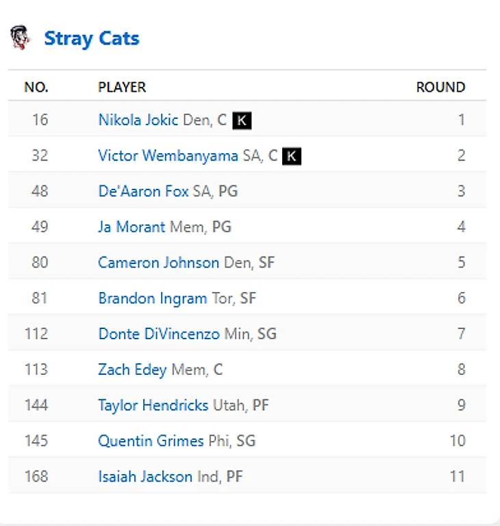The width and height of the screenshot is (500, 526).
Task: Click the Stray Cats team logo icon
Action: (21, 38)
